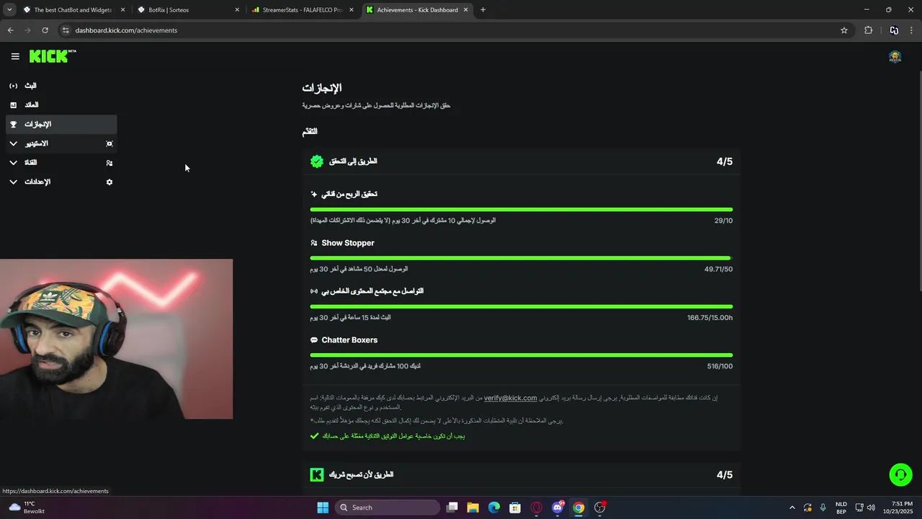Open the hamburger menu next to Kick logo

[15, 56]
